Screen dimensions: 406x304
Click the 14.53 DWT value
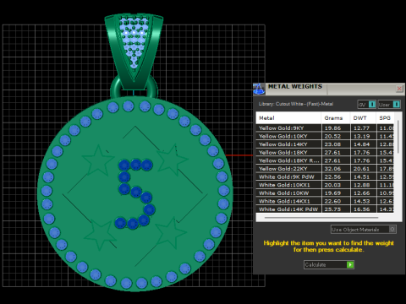coord(361,202)
